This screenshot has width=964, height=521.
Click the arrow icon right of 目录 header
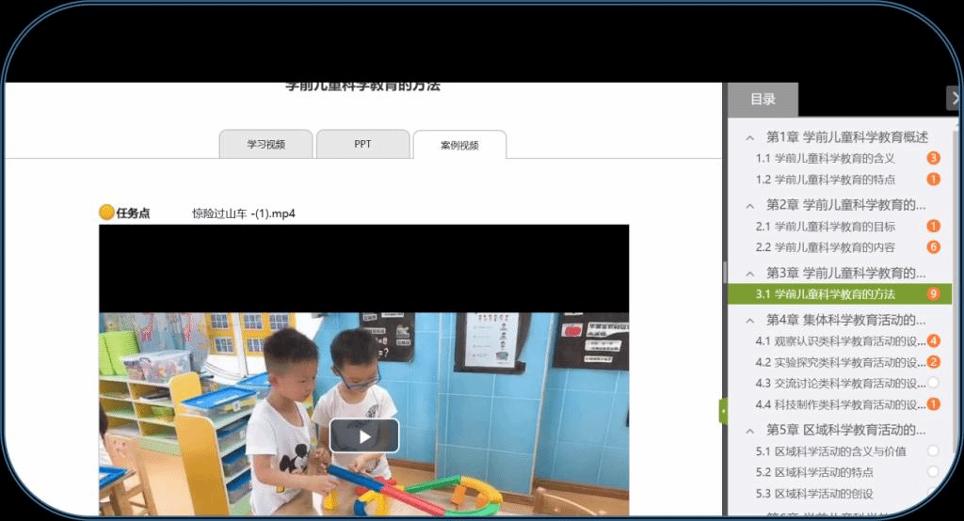[953, 99]
